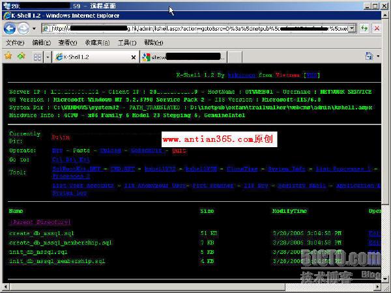The width and height of the screenshot is (391, 293).
Task: Expand the tab list dropdown arrow
Action: tap(48, 57)
